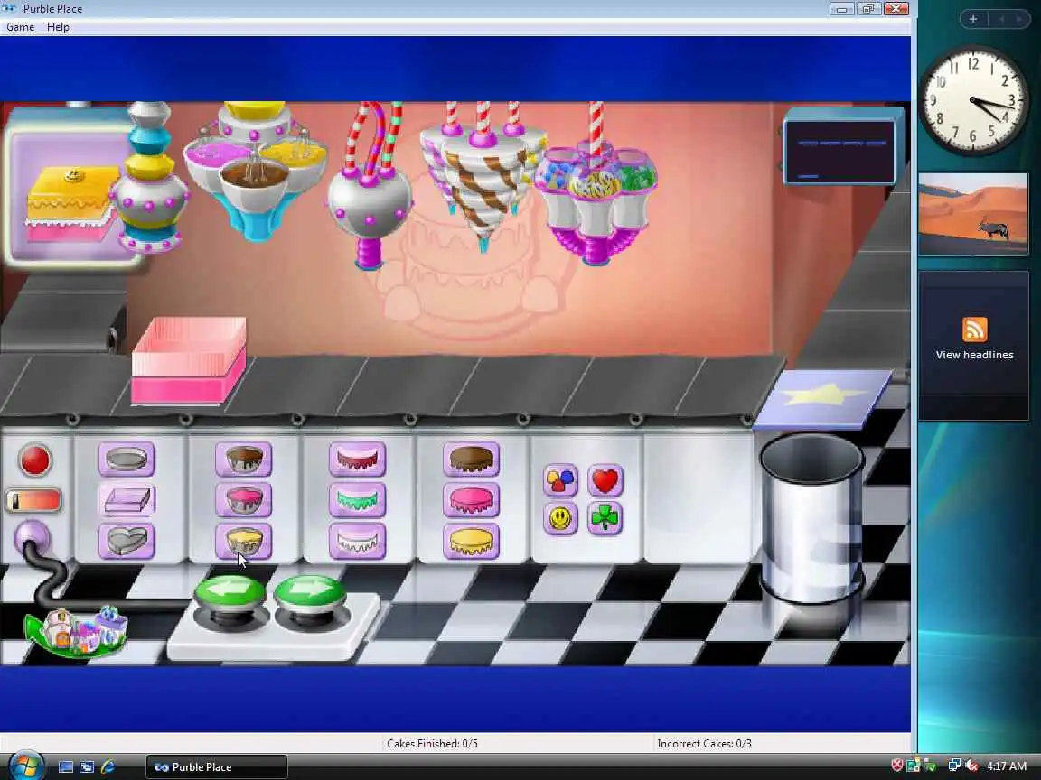Pick the green filling icing button
This screenshot has height=780, width=1041.
pos(357,499)
